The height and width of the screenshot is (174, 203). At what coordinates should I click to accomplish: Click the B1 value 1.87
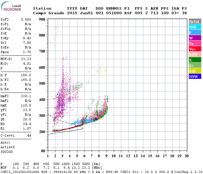[x=27, y=128]
